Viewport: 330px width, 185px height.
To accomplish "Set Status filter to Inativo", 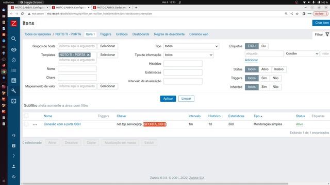I will tap(278, 69).
